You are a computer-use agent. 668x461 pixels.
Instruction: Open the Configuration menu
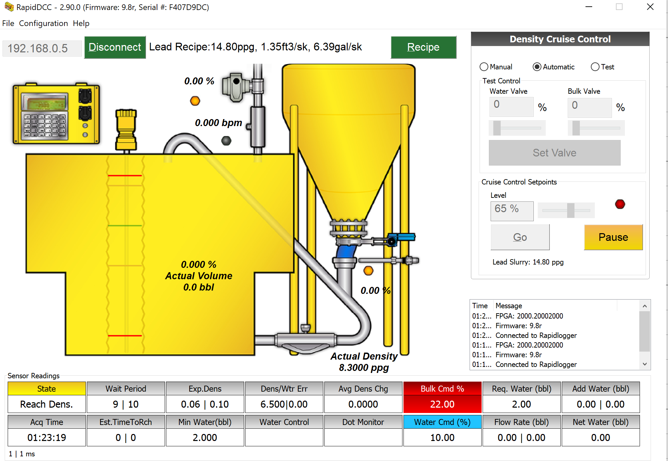pos(43,23)
